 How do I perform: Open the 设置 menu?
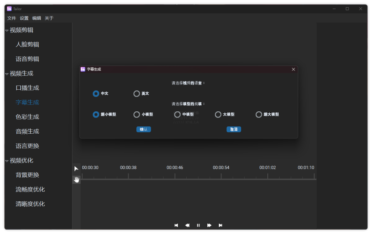[x=24, y=18]
